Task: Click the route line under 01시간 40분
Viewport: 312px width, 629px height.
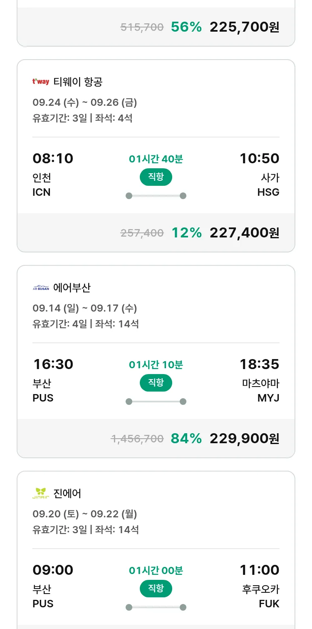Action: coord(156,196)
